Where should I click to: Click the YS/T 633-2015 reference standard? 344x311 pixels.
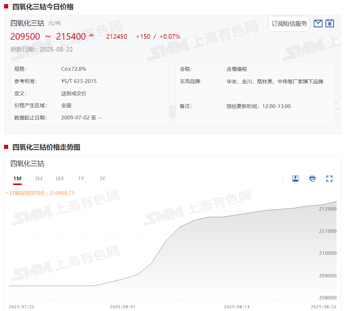click(x=79, y=81)
